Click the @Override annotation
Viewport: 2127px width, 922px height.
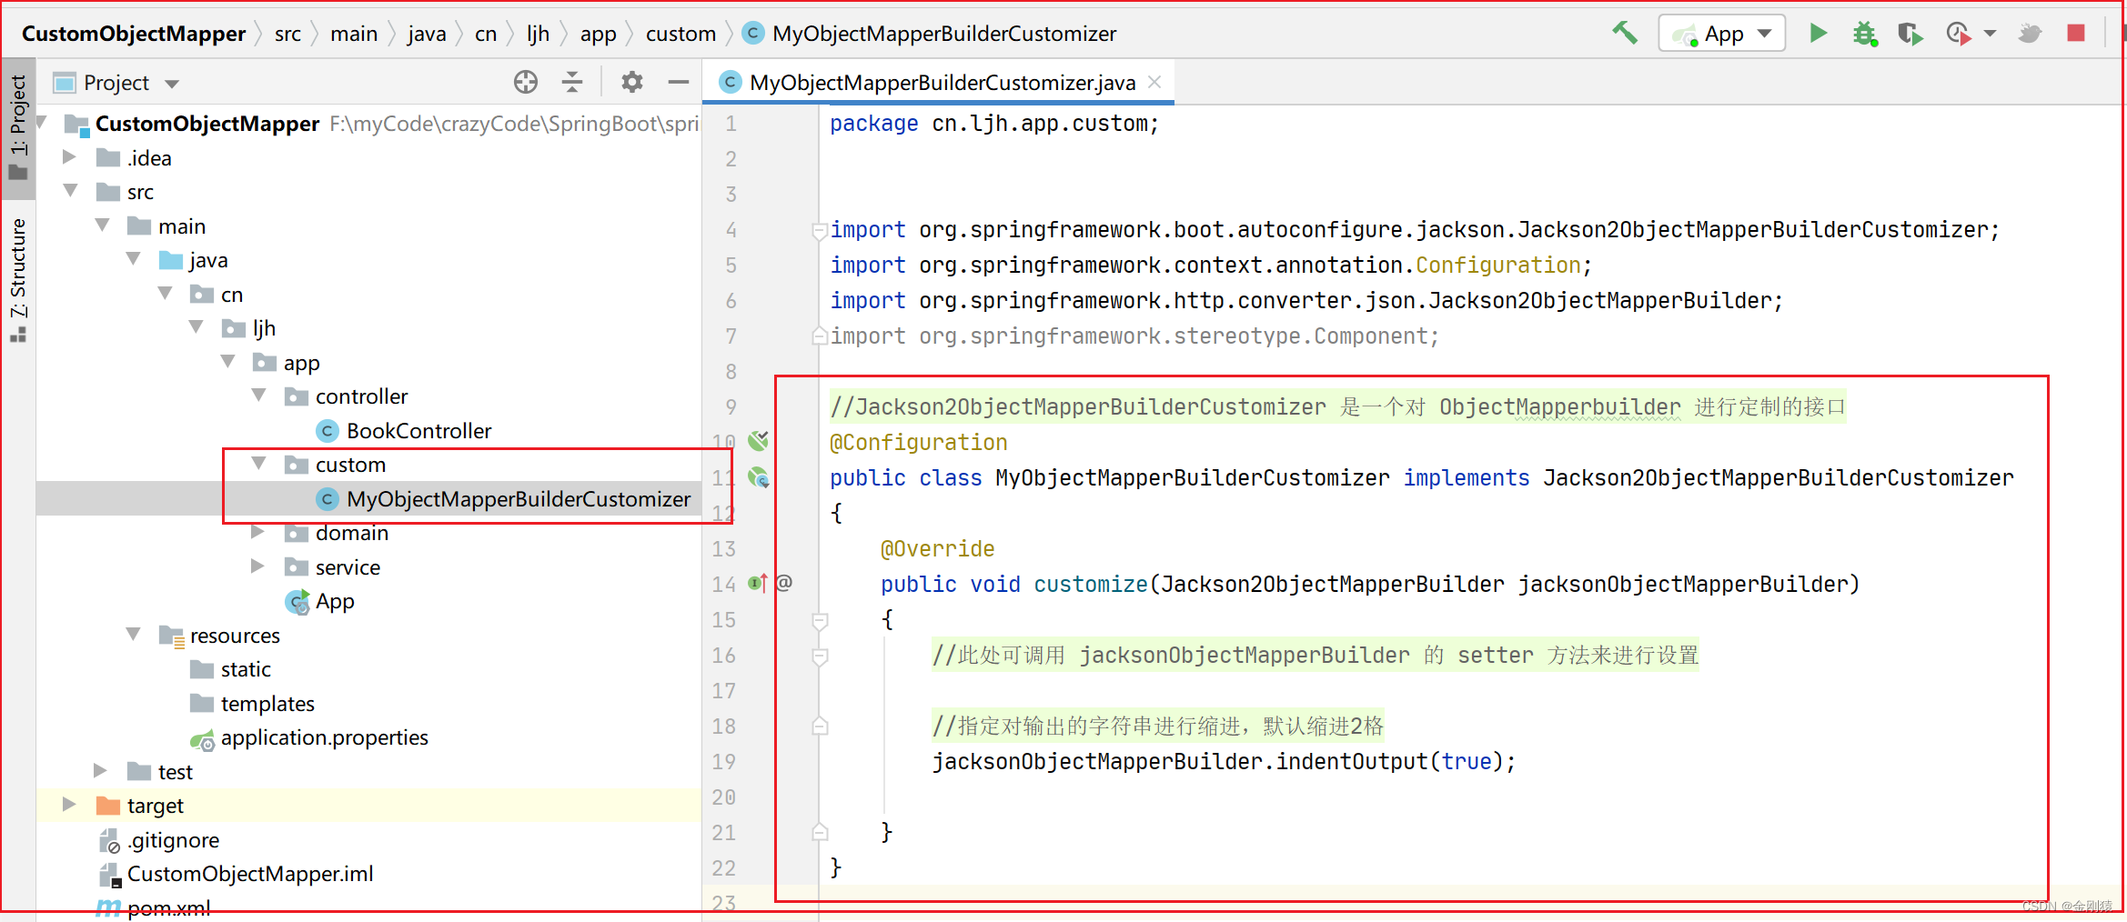pos(937,548)
